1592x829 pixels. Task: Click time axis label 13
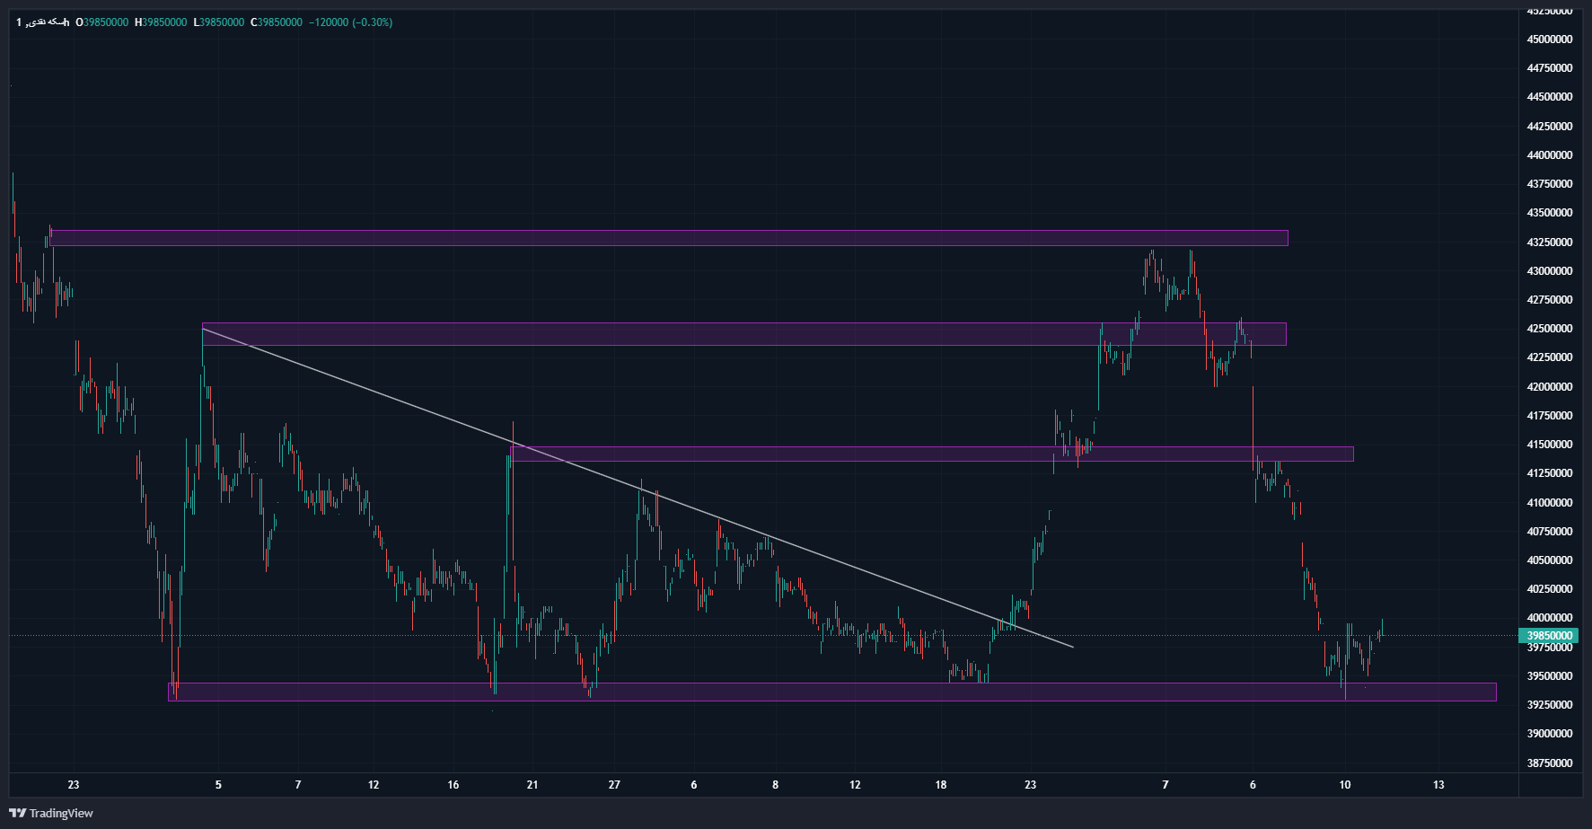[x=1438, y=785]
